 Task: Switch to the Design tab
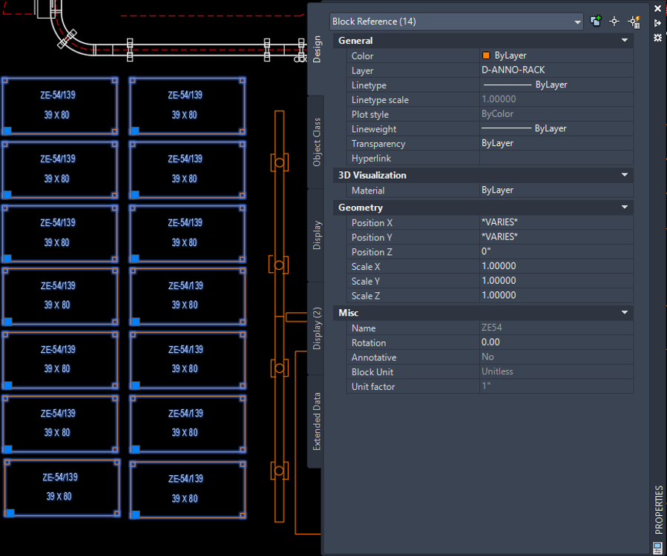pos(317,50)
